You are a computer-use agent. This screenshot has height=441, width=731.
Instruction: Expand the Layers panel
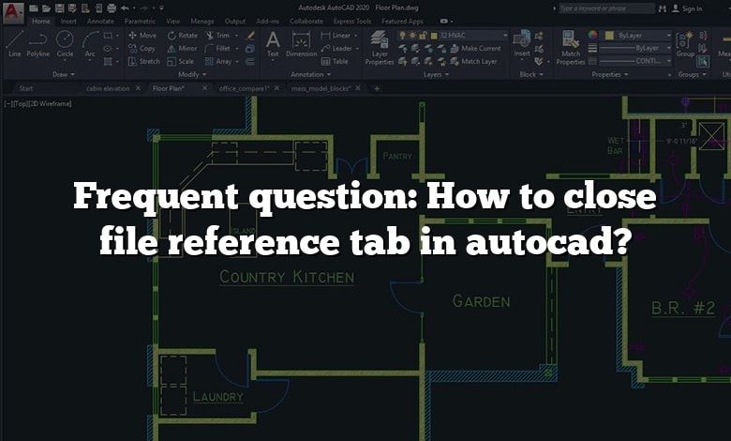click(x=437, y=74)
